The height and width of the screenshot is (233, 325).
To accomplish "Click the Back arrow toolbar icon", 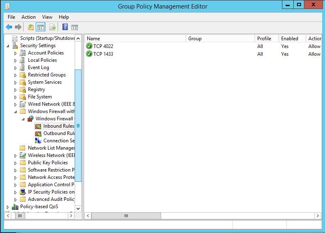I will point(9,27).
